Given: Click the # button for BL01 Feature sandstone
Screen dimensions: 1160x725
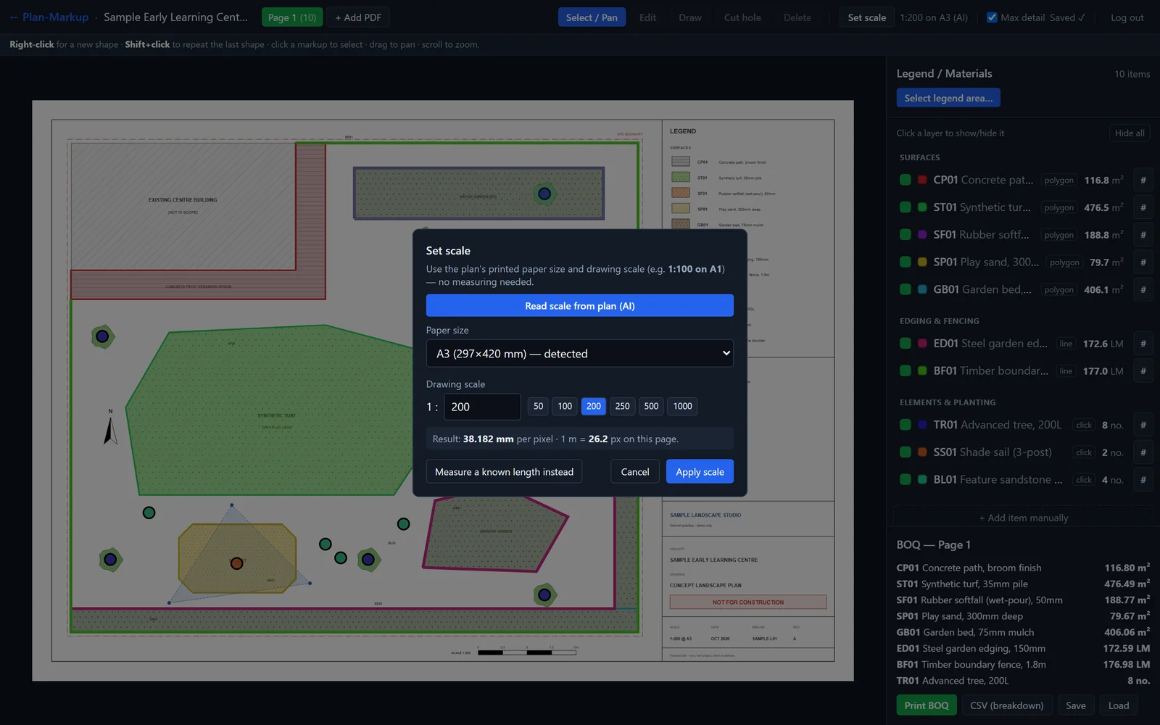Looking at the screenshot, I should click(1143, 480).
